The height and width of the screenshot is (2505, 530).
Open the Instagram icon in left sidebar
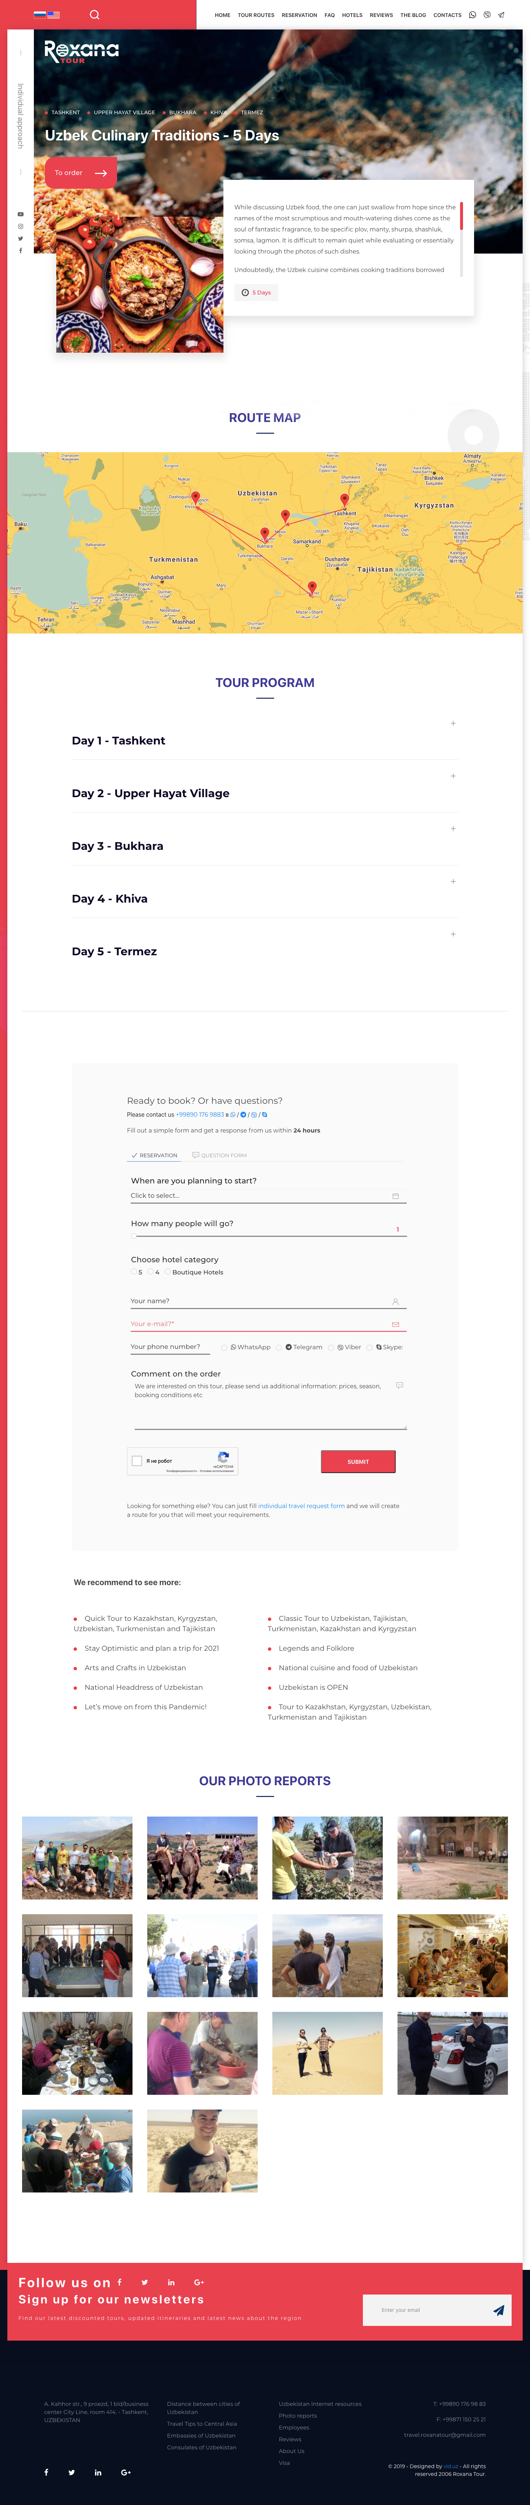(20, 227)
